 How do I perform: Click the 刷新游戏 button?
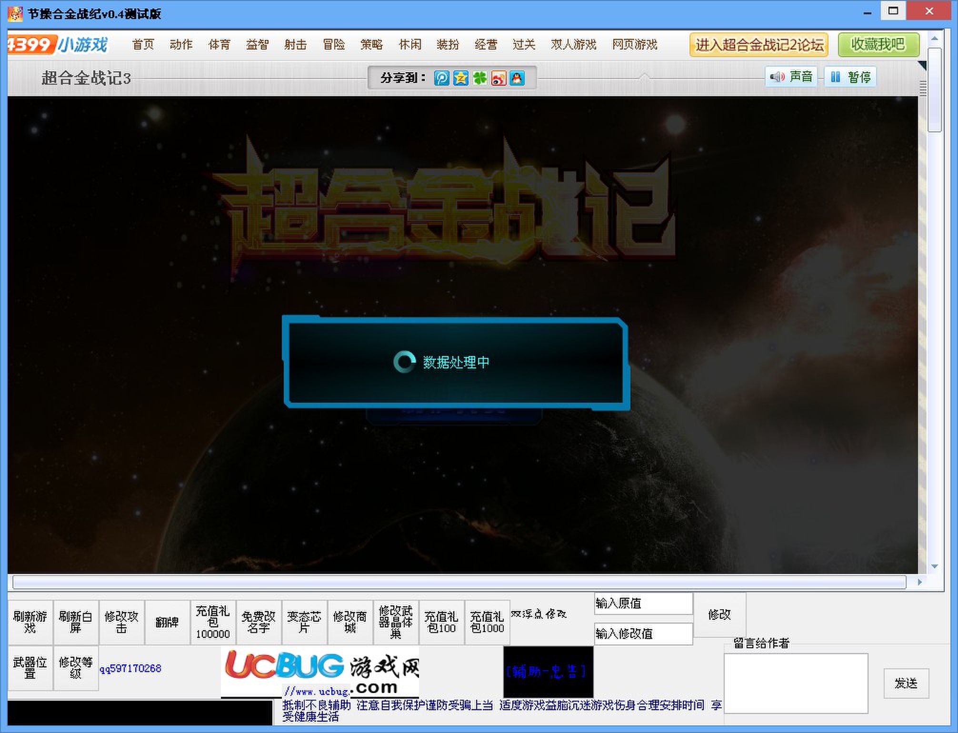coord(30,622)
